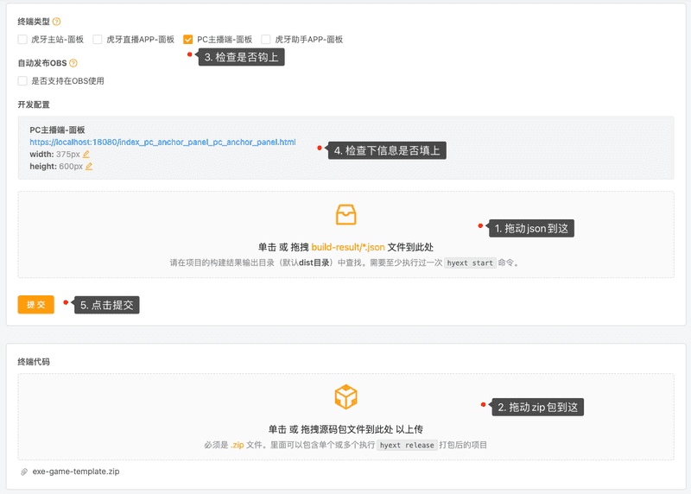Image resolution: width=691 pixels, height=494 pixels.
Task: Select the 虎牙助手APP-面板 checkbox
Action: point(266,40)
